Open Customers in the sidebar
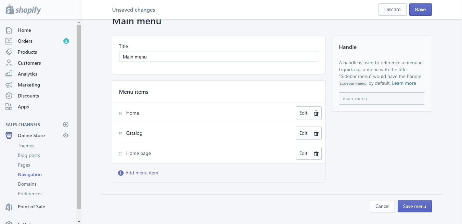Viewport: 462px width, 224px height. pos(29,63)
